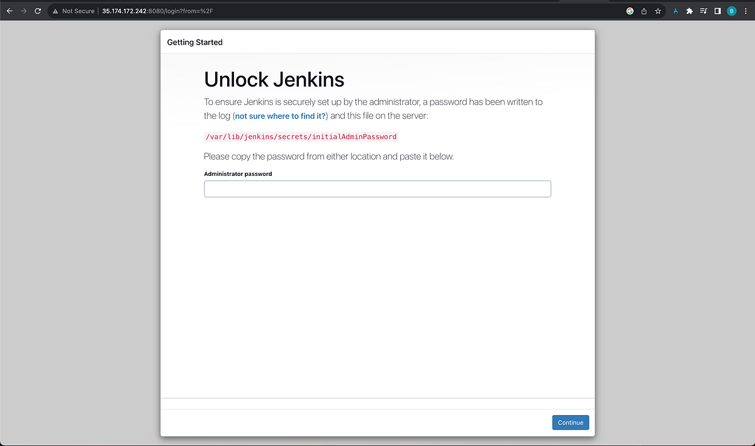This screenshot has height=446, width=755.
Task: Go back to the previous page
Action: (x=9, y=11)
